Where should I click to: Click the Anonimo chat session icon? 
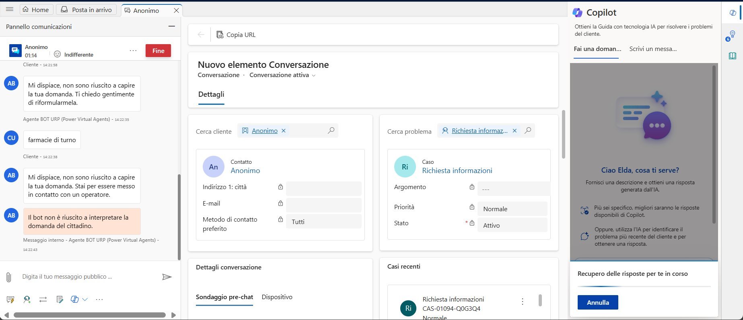click(15, 51)
